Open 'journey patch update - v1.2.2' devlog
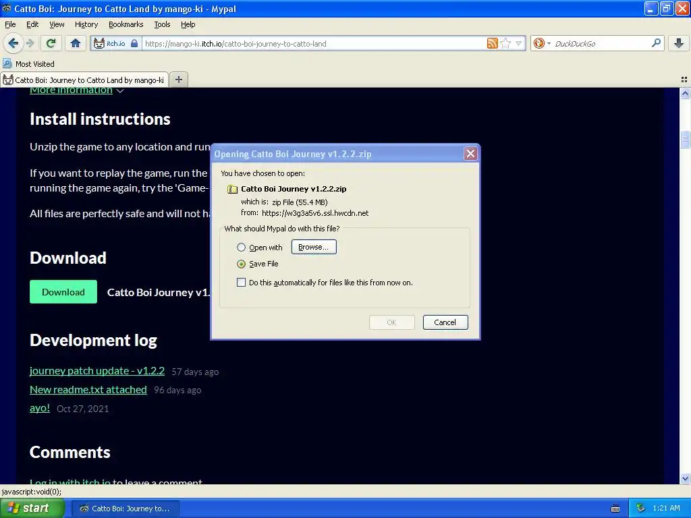This screenshot has width=691, height=518. coord(97,371)
